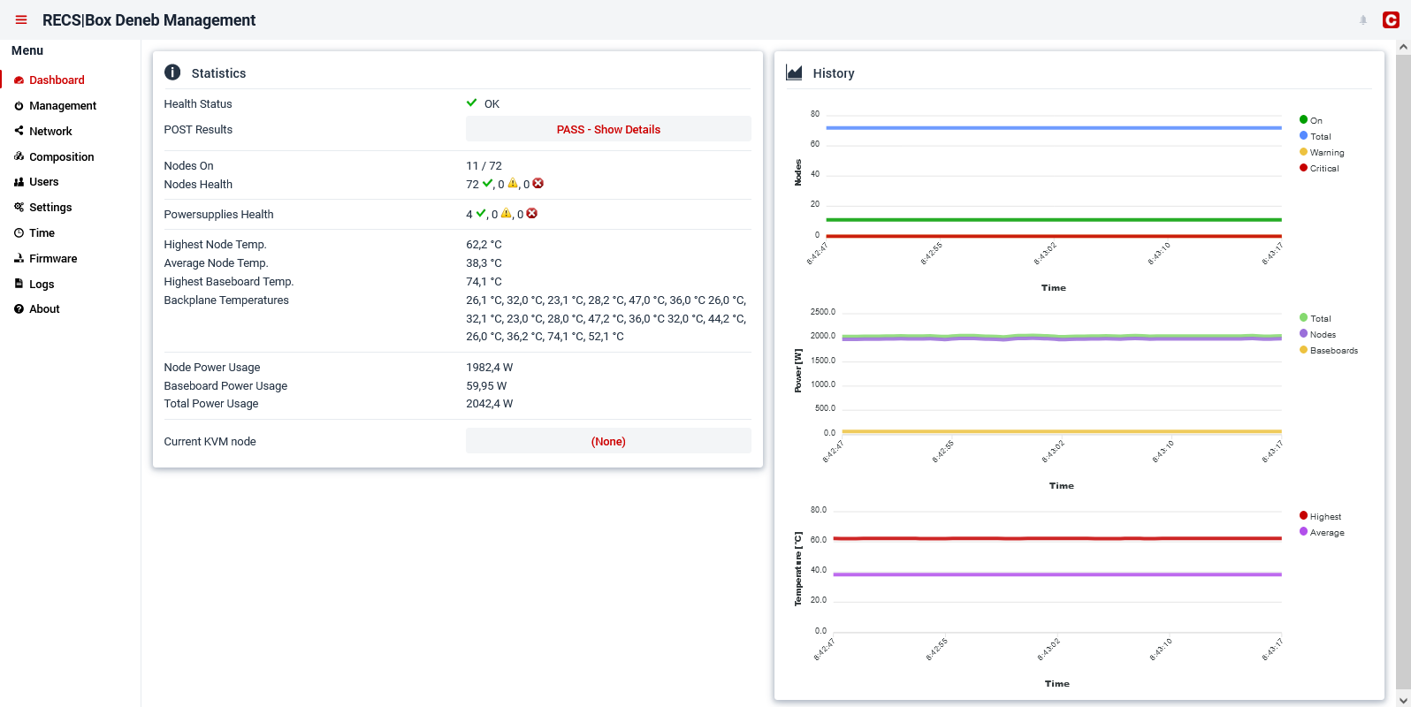Image resolution: width=1411 pixels, height=707 pixels.
Task: Open the hamburger menu icon
Action: click(21, 19)
